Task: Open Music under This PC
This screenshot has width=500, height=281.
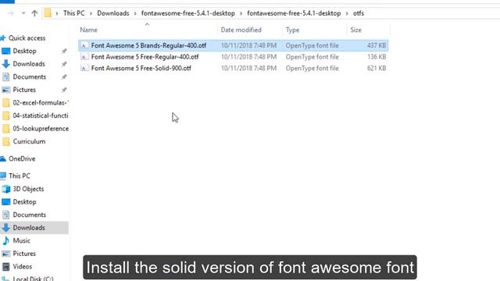Action: click(x=21, y=240)
